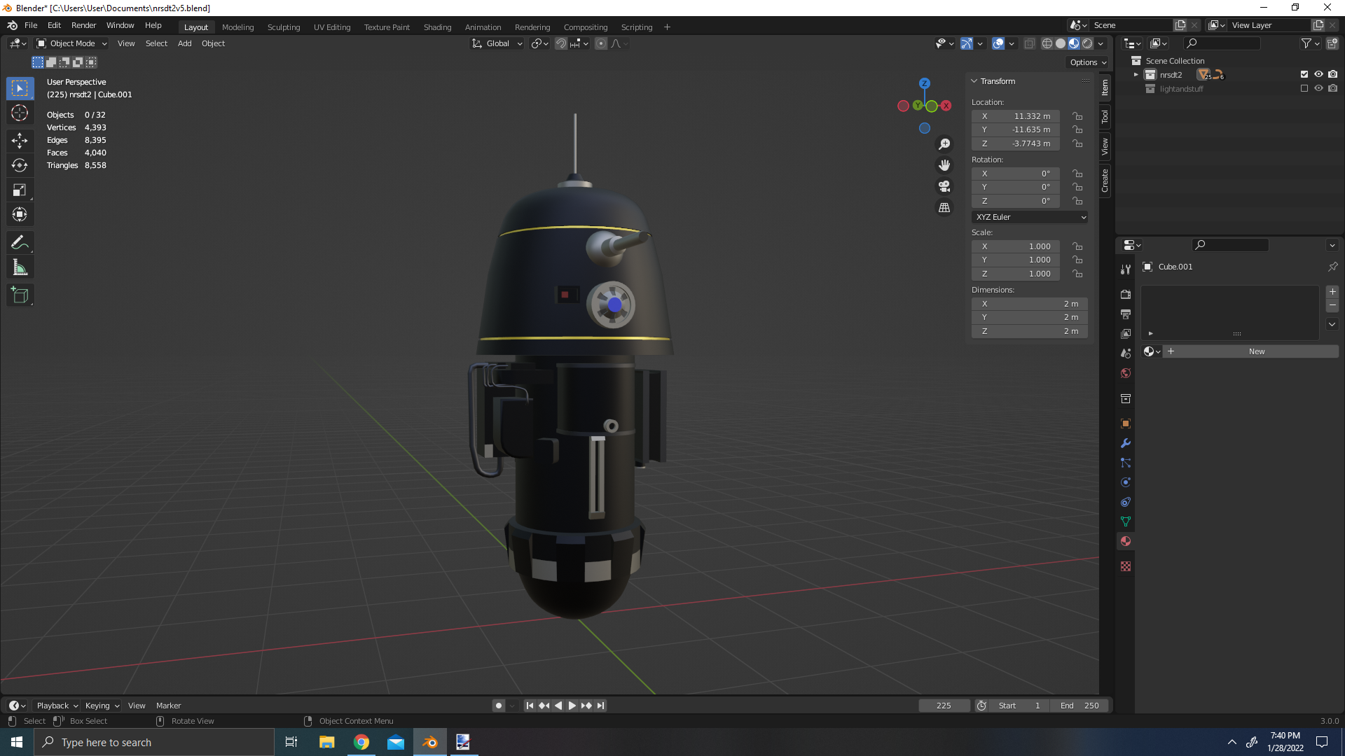Open the Texture properties checker tab
Screen dimensions: 1345x756
[1126, 566]
